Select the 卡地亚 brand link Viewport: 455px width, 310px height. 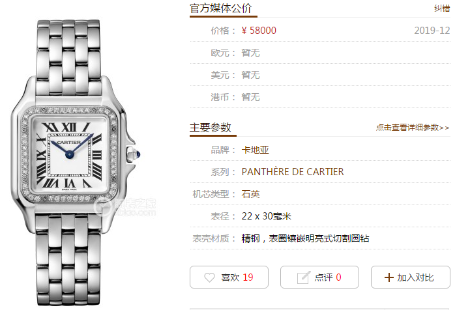tap(255, 150)
